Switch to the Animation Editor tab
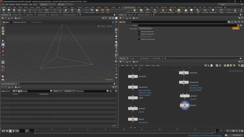Image resolution: width=244 pixels, height=137 pixels. [x=17, y=15]
